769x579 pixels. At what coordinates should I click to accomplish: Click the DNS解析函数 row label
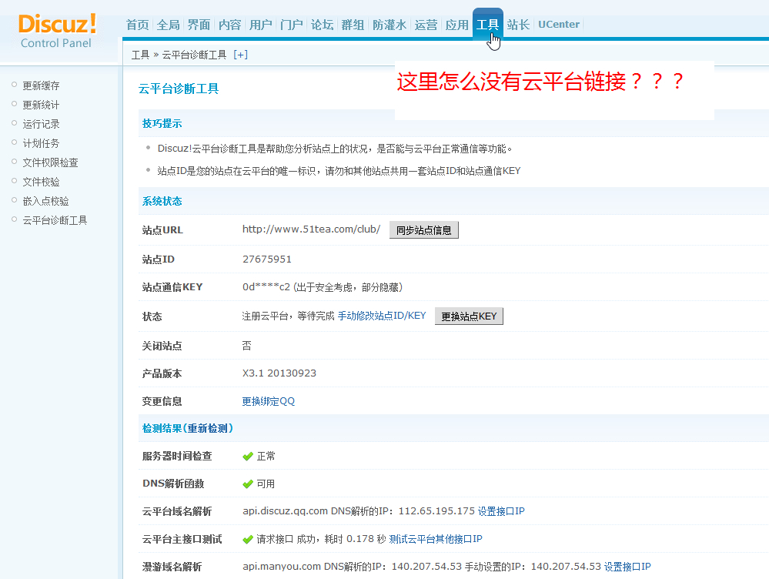coord(173,484)
